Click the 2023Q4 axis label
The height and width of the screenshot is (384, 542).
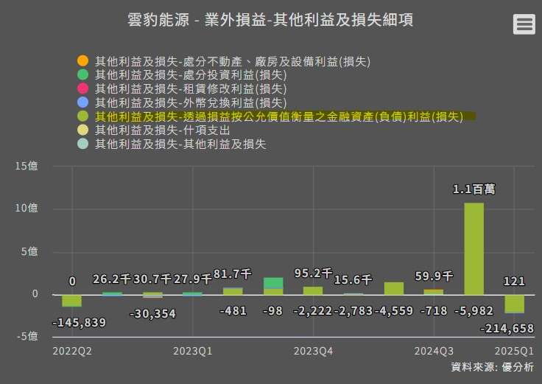[x=313, y=351]
